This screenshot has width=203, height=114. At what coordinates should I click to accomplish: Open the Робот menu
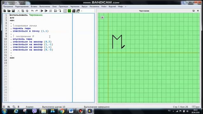tap(104, 6)
